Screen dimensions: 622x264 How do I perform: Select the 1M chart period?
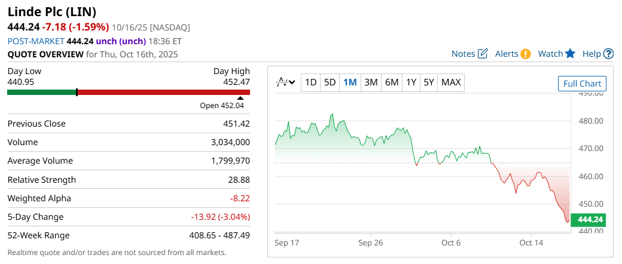(350, 82)
